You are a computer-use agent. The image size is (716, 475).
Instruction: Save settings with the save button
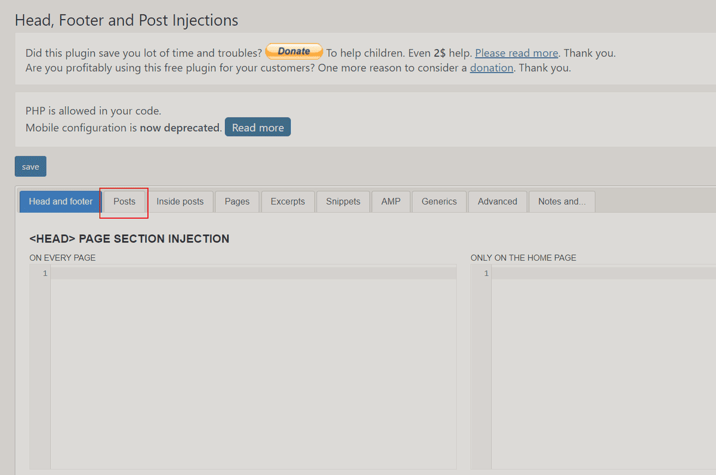(x=30, y=167)
